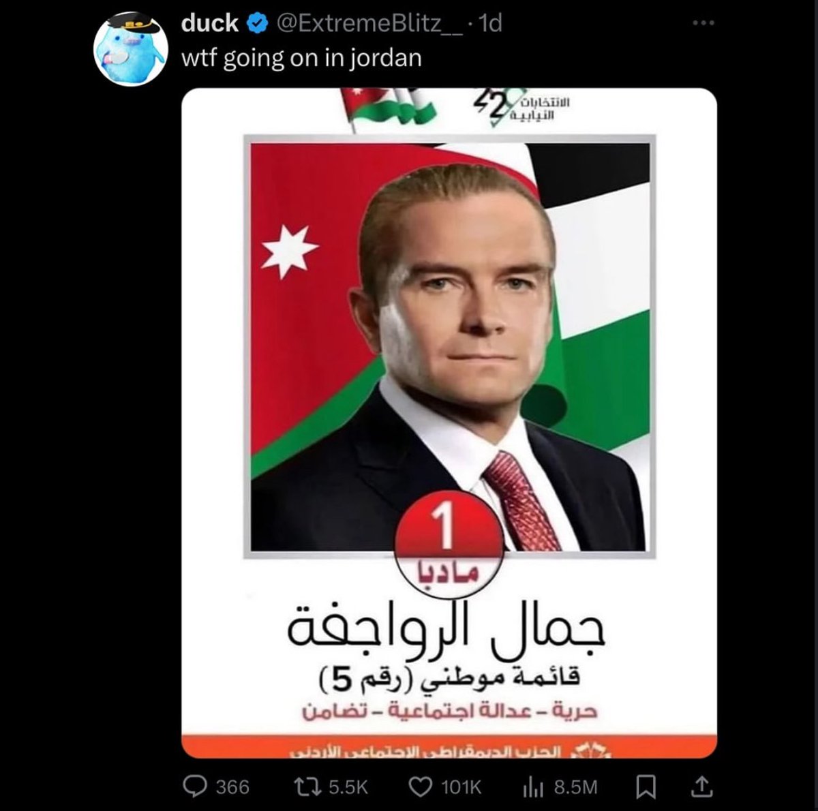Click the post text about jordan
The image size is (818, 811).
[x=301, y=58]
